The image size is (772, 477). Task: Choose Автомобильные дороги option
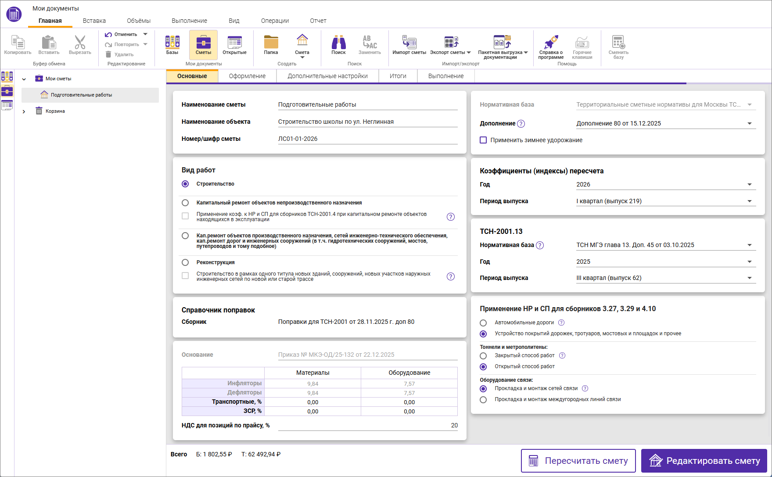pyautogui.click(x=483, y=323)
